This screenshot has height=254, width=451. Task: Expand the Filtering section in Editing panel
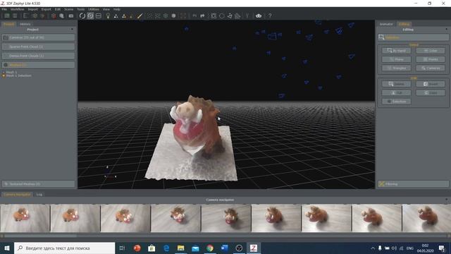[414, 183]
